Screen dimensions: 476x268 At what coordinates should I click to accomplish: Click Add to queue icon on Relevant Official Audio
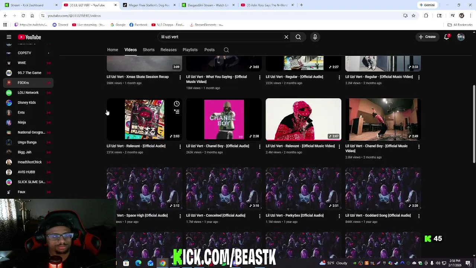pos(177,112)
